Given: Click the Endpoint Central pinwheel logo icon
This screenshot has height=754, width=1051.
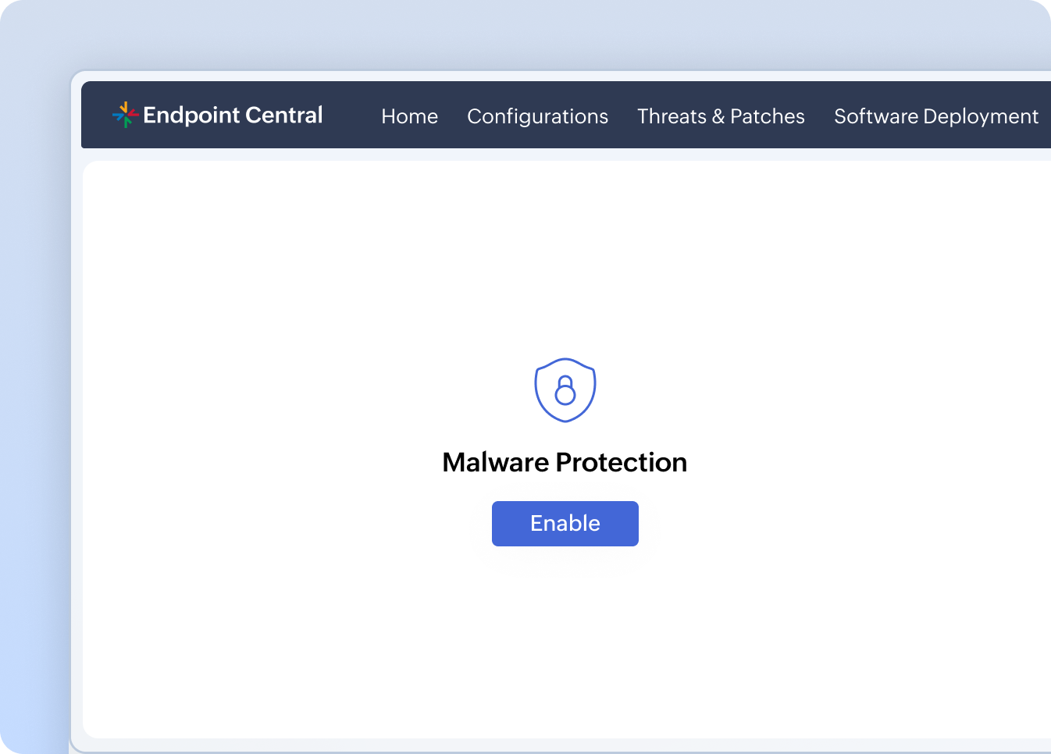Looking at the screenshot, I should 125,115.
